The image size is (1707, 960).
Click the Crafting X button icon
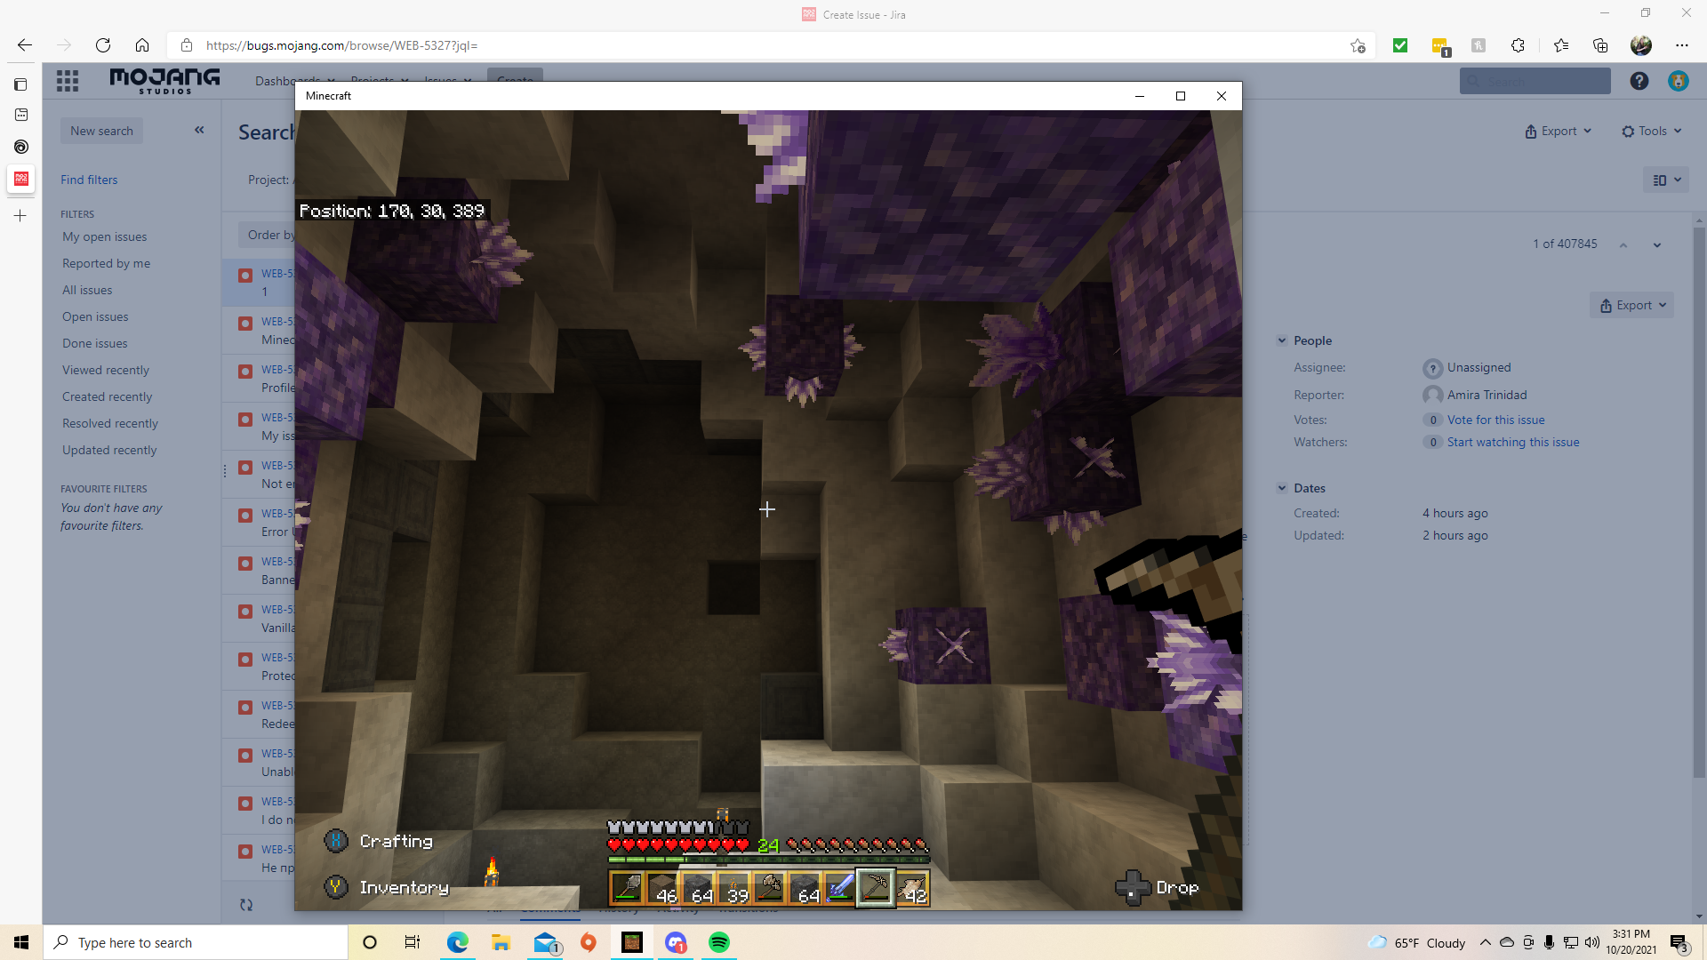pyautogui.click(x=336, y=841)
